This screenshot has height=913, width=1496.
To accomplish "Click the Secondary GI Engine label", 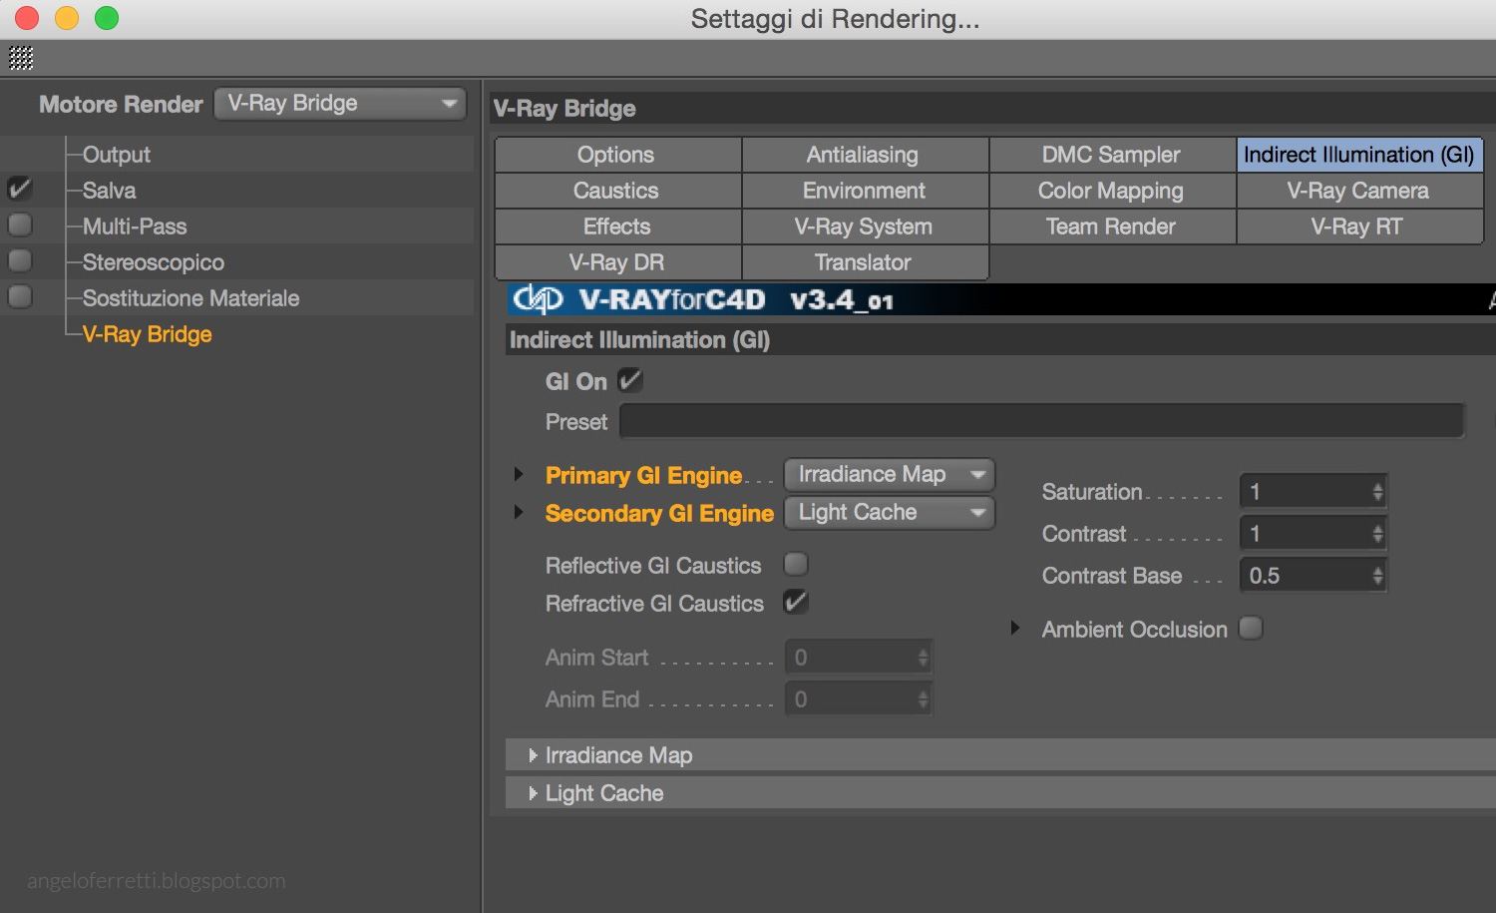I will tap(659, 513).
